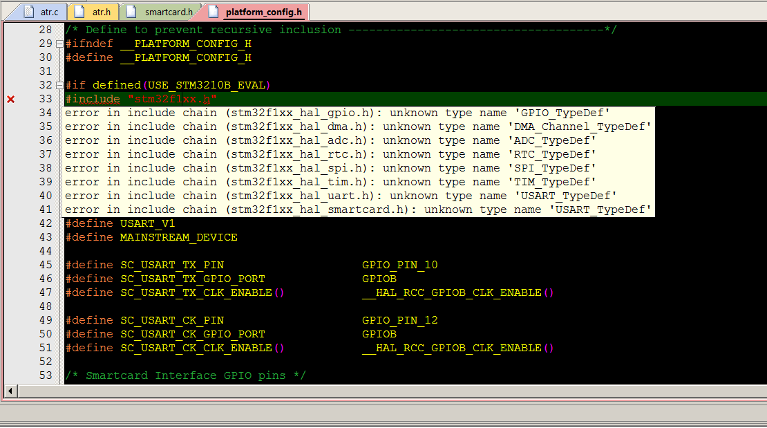This screenshot has width=767, height=428.
Task: Click line number 42 in the gutter
Action: (x=46, y=223)
